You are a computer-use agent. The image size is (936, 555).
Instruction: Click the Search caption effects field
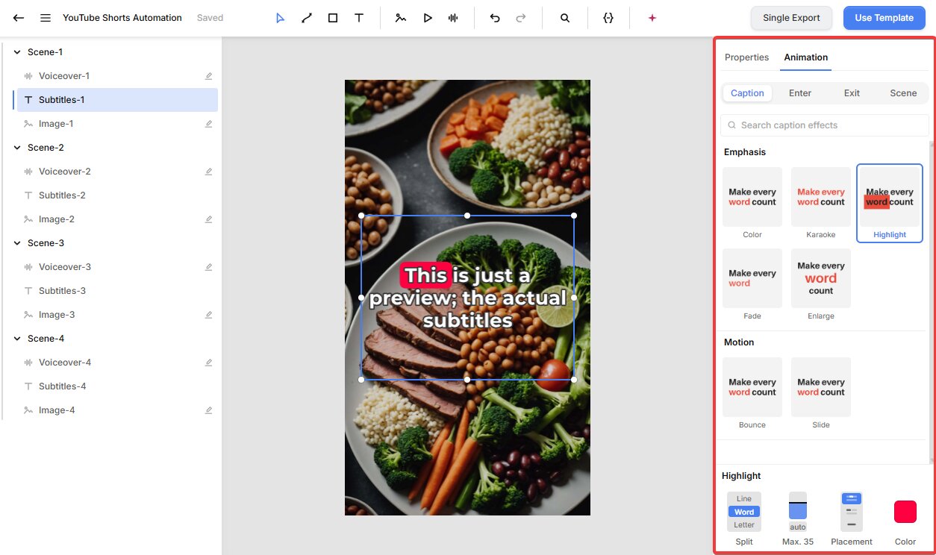825,125
